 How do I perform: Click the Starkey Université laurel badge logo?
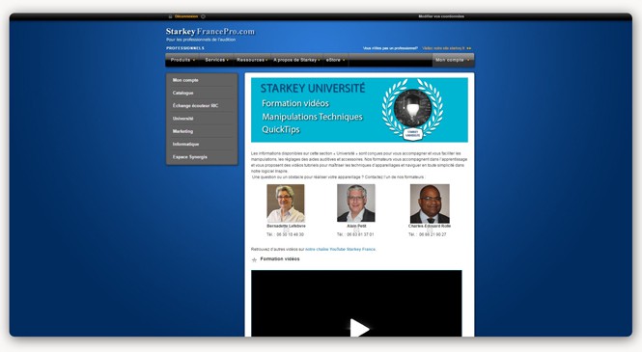pos(412,110)
